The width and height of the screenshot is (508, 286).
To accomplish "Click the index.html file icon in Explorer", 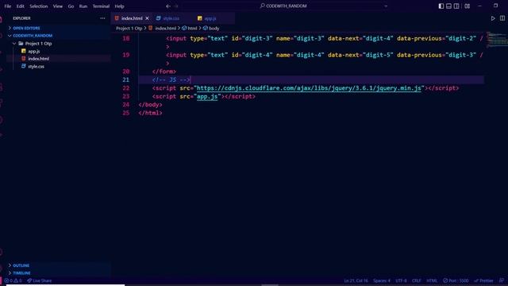I will point(24,59).
